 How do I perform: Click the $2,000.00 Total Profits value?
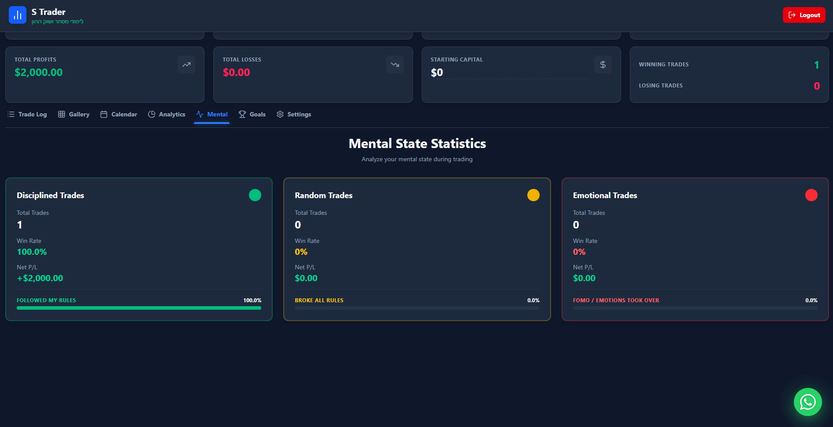pos(39,72)
